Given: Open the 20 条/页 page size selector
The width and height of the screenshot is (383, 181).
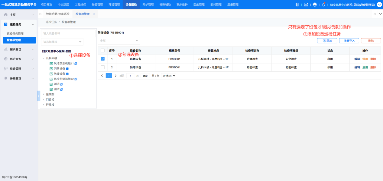Looking at the screenshot, I should click(169, 76).
